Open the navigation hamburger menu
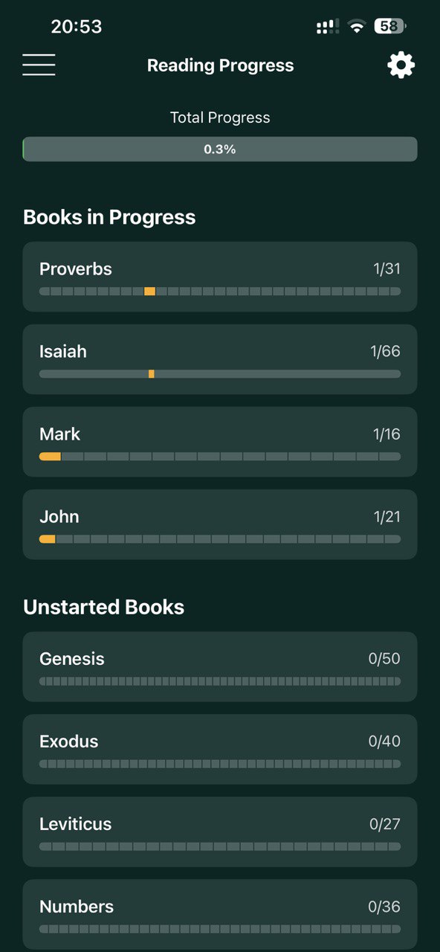Viewport: 440px width, 952px height. pos(39,65)
